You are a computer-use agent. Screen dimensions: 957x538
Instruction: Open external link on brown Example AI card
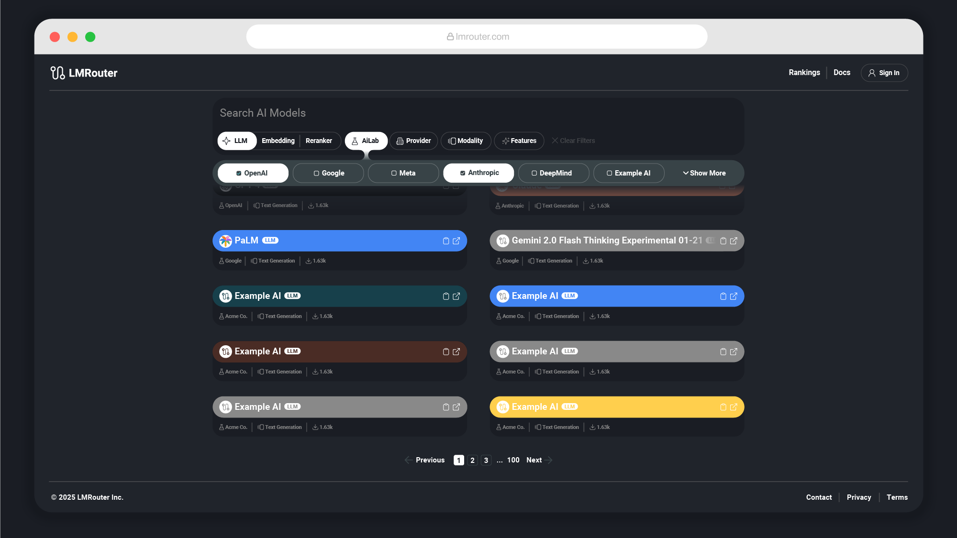coord(456,352)
